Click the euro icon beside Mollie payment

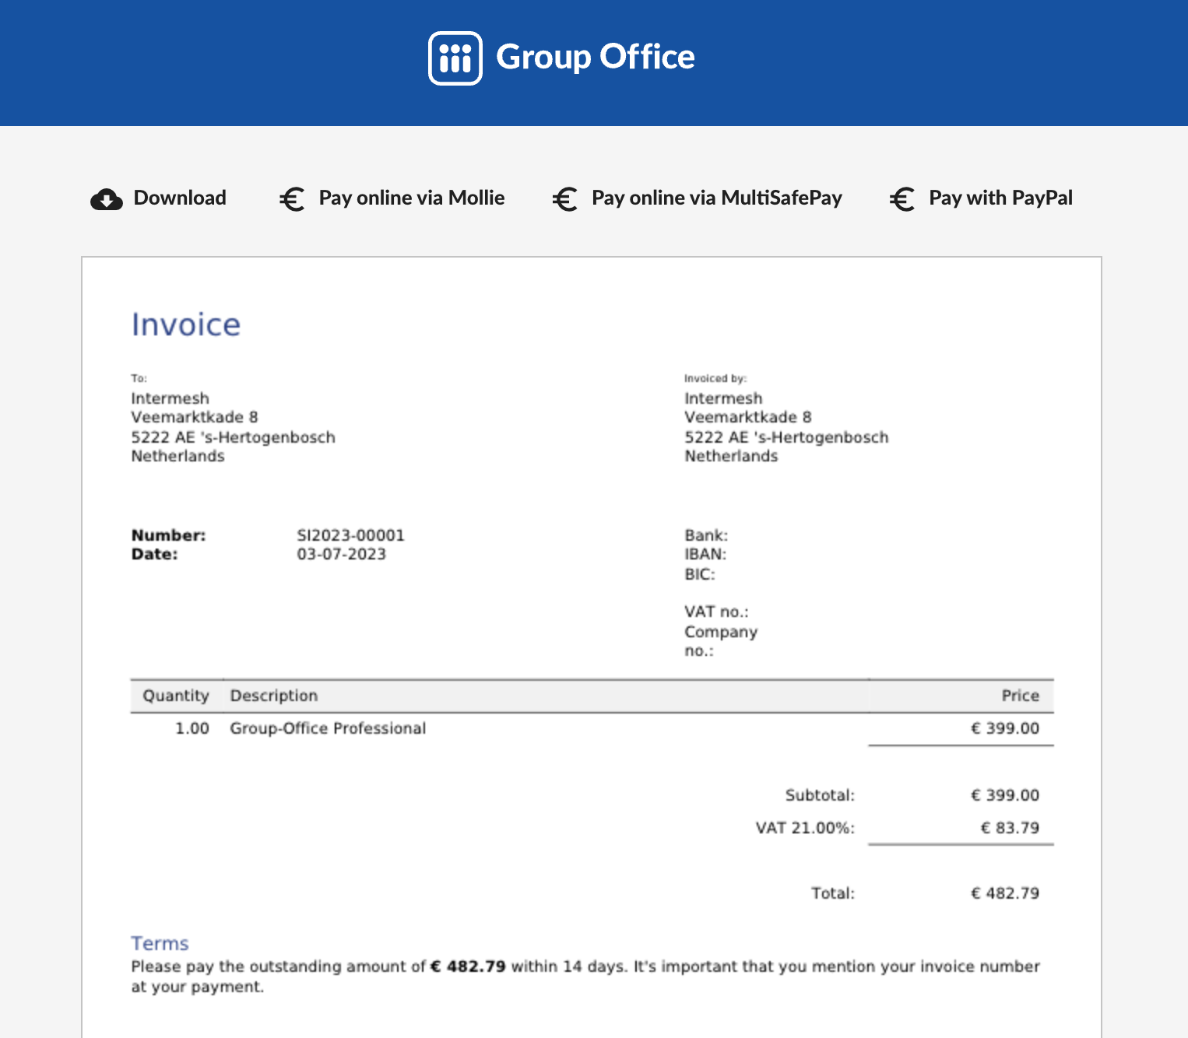click(x=292, y=199)
